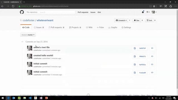Switch to the Pull requests repository tab

click(56, 27)
